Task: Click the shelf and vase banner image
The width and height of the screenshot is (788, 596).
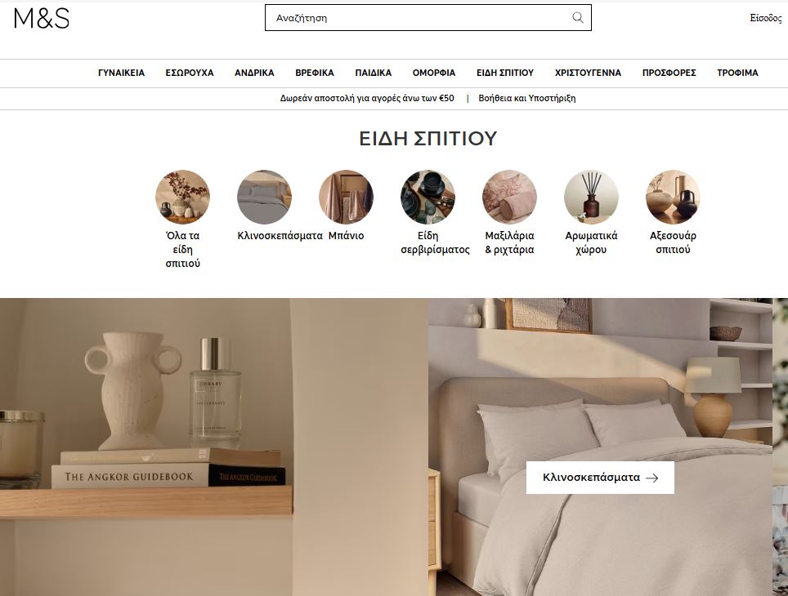Action: [x=214, y=447]
